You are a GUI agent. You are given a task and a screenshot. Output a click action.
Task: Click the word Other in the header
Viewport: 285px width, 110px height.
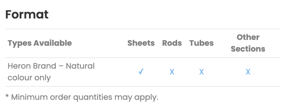click(248, 37)
